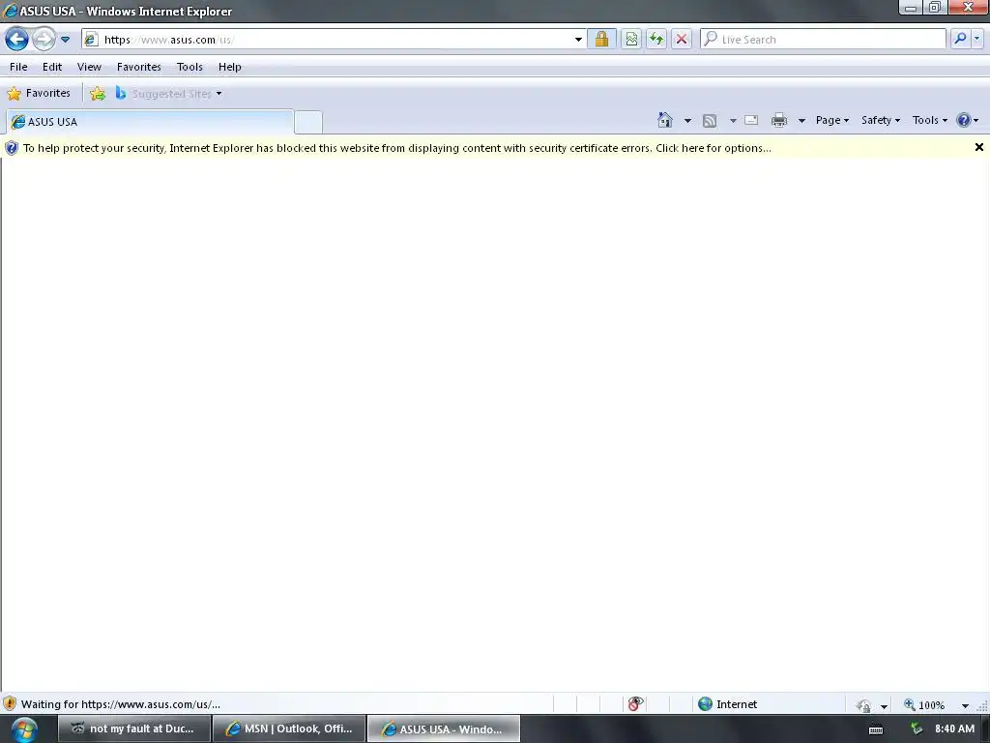The image size is (990, 743).
Task: Open the Page command bar menu
Action: click(x=832, y=120)
